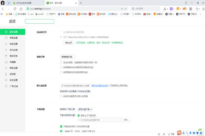Open a new tab with plus button
The image size is (205, 136).
pyautogui.click(x=81, y=3)
